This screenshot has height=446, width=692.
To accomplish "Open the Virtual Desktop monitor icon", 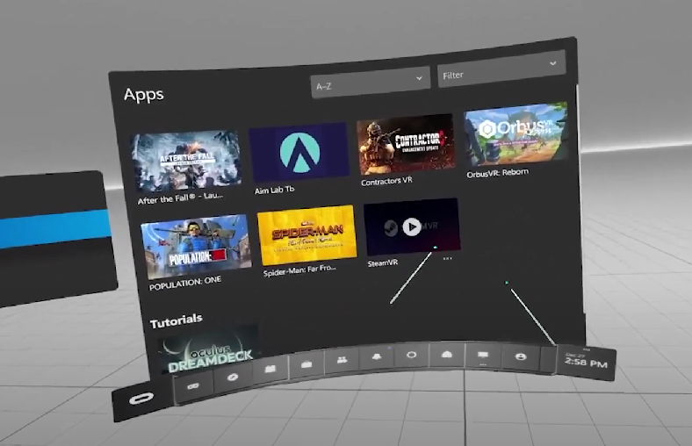I will [x=483, y=356].
